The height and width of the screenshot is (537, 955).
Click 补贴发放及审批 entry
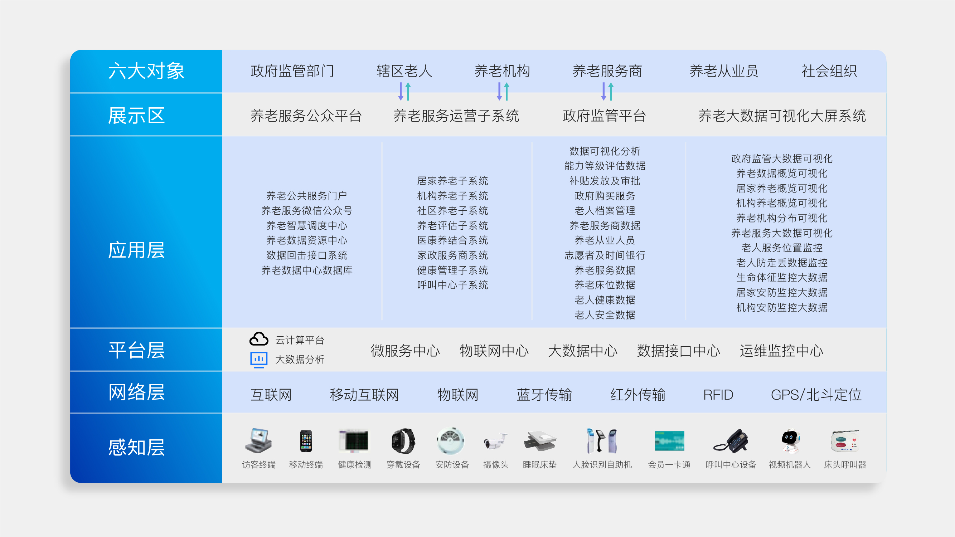(x=605, y=181)
